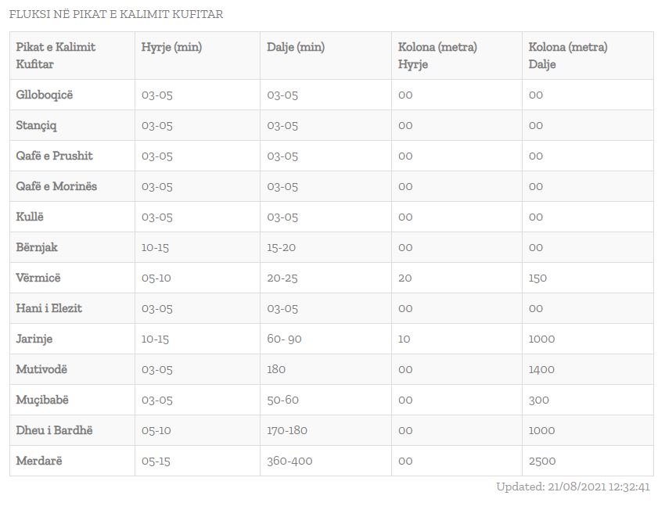The width and height of the screenshot is (665, 510).
Task: Click the Dheu i Bardhë row label
Action: (55, 430)
